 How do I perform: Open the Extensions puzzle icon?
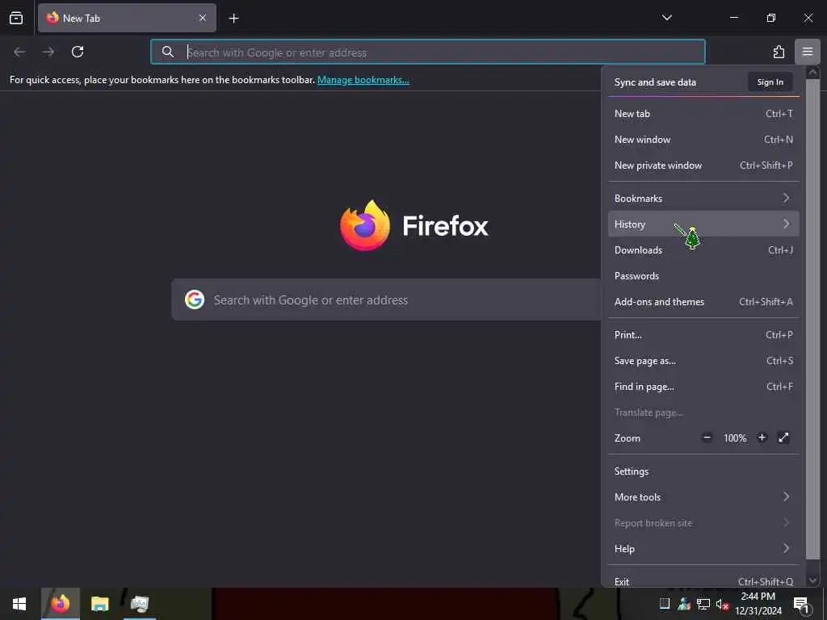coord(779,52)
